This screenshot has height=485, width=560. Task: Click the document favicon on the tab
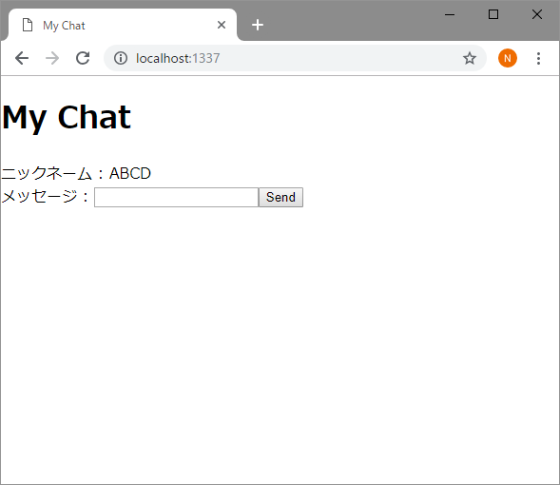(x=28, y=25)
